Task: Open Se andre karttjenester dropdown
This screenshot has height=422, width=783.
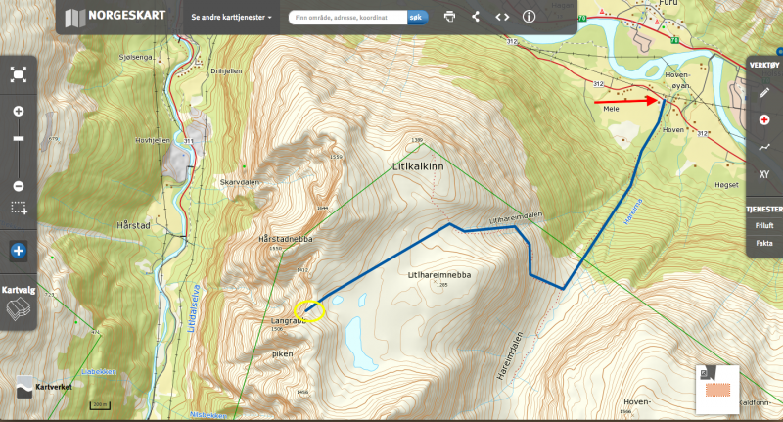Action: [x=231, y=17]
